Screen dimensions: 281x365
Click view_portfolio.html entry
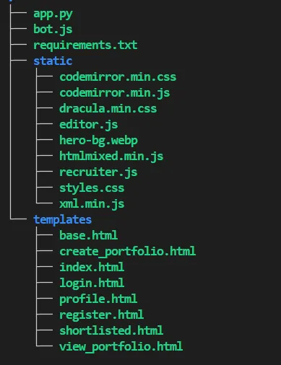point(121,346)
